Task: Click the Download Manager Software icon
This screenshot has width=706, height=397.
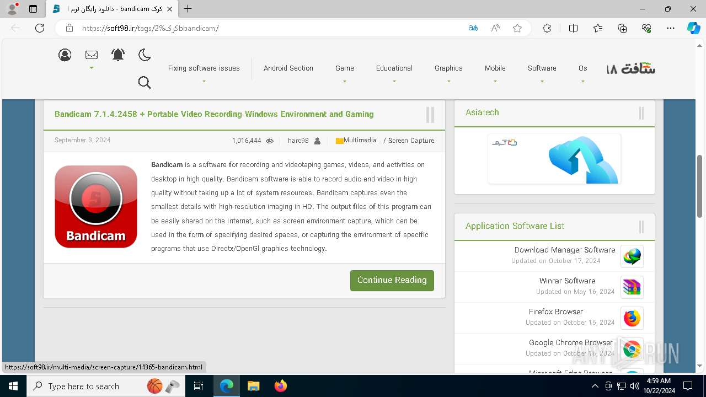Action: point(632,256)
